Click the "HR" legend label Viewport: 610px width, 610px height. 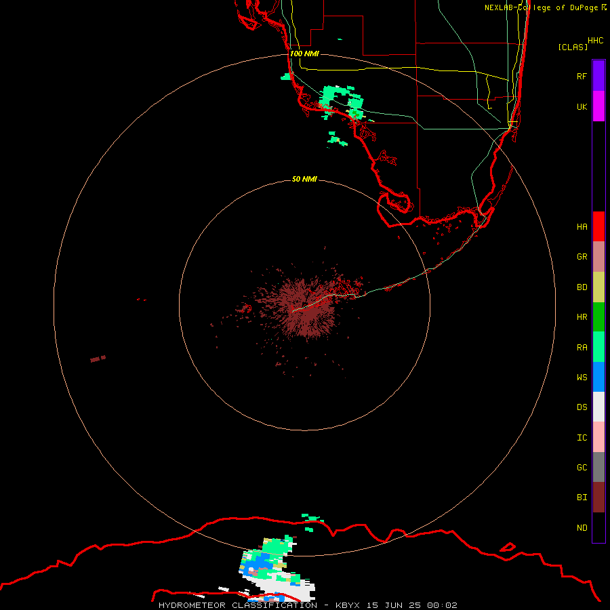coord(582,317)
